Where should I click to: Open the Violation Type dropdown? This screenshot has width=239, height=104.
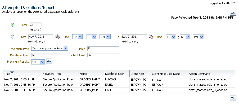pyautogui.click(x=49, y=48)
